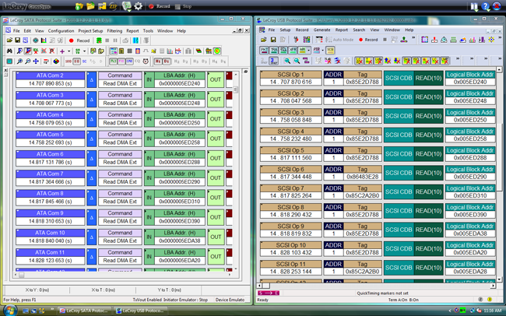
Task: Click the open file icon in SATA toolbar
Action: pos(8,40)
